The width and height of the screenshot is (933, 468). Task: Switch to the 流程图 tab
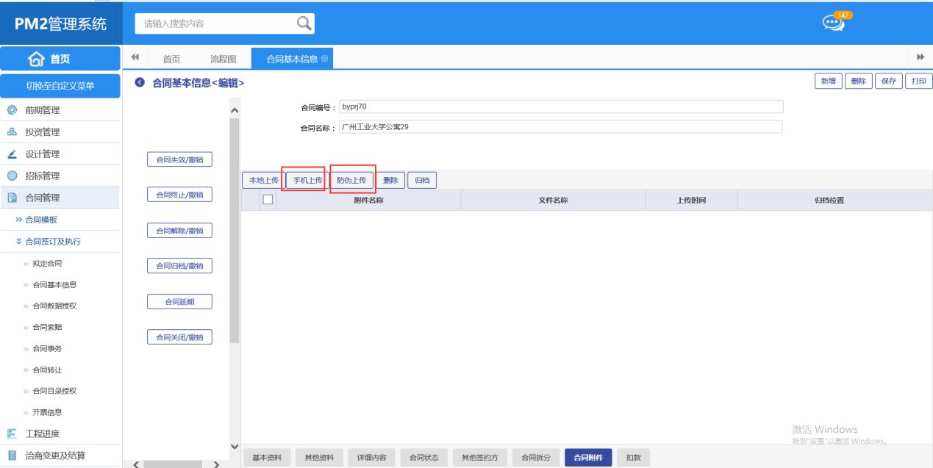click(223, 60)
